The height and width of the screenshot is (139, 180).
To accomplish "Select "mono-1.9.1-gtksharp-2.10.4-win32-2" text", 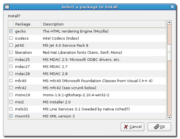I will pos(76,95).
